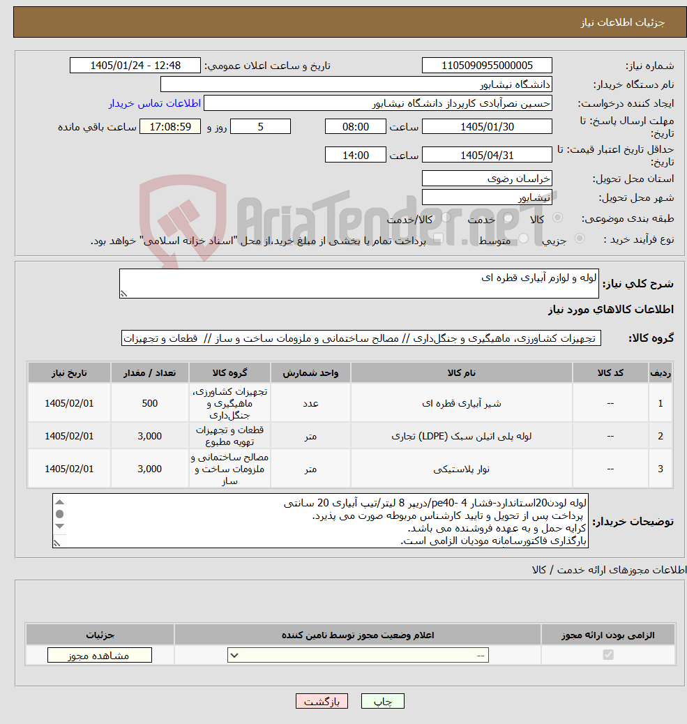Click the price validity date 1405/04/31
This screenshot has height=724, width=687.
[487, 155]
